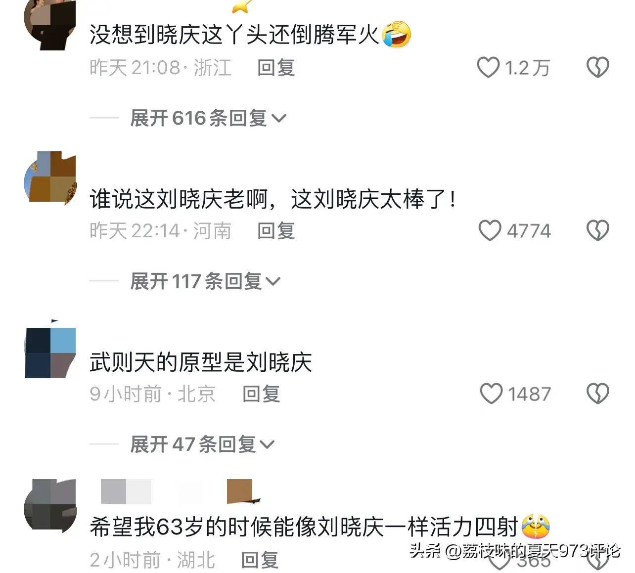Tap broken heart on 活力四射 comment
635x573 pixels.
597,561
